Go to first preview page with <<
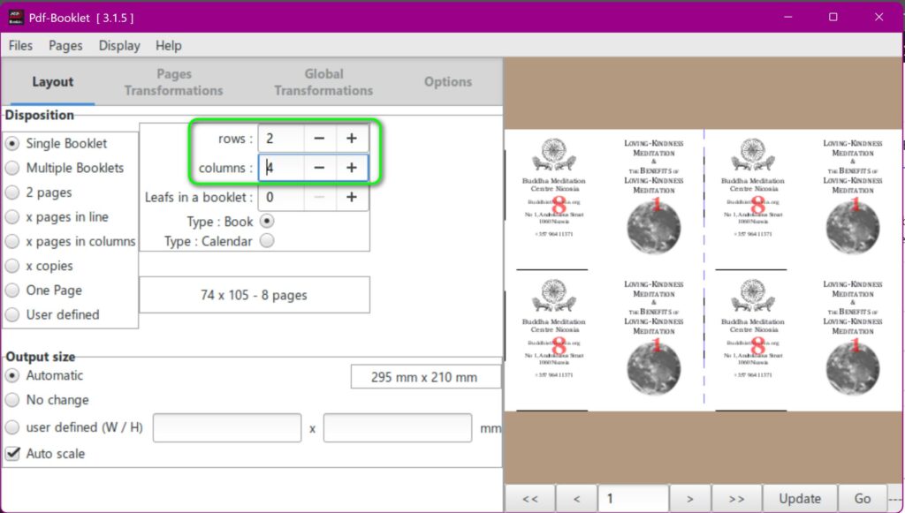This screenshot has width=905, height=513. point(530,499)
